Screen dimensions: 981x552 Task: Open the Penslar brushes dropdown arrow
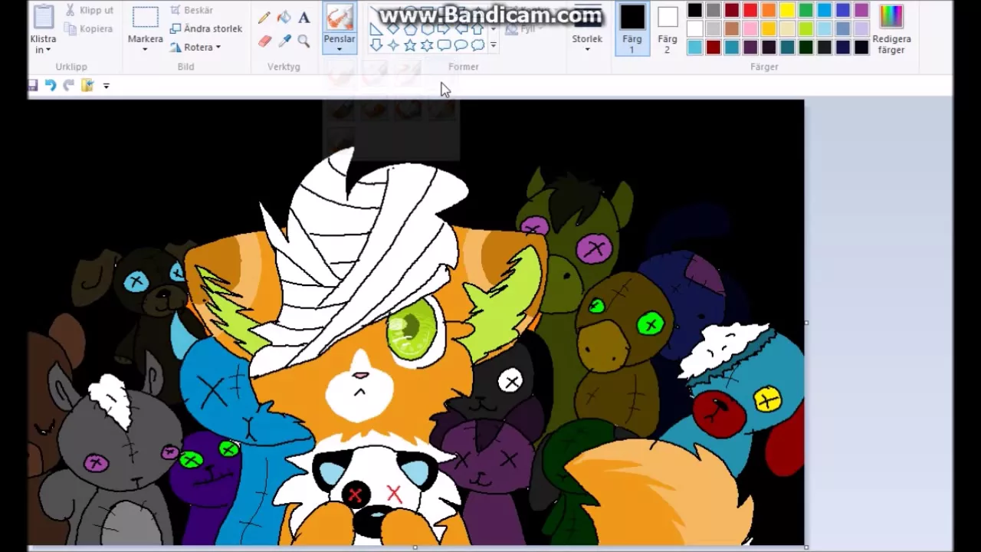pos(340,50)
